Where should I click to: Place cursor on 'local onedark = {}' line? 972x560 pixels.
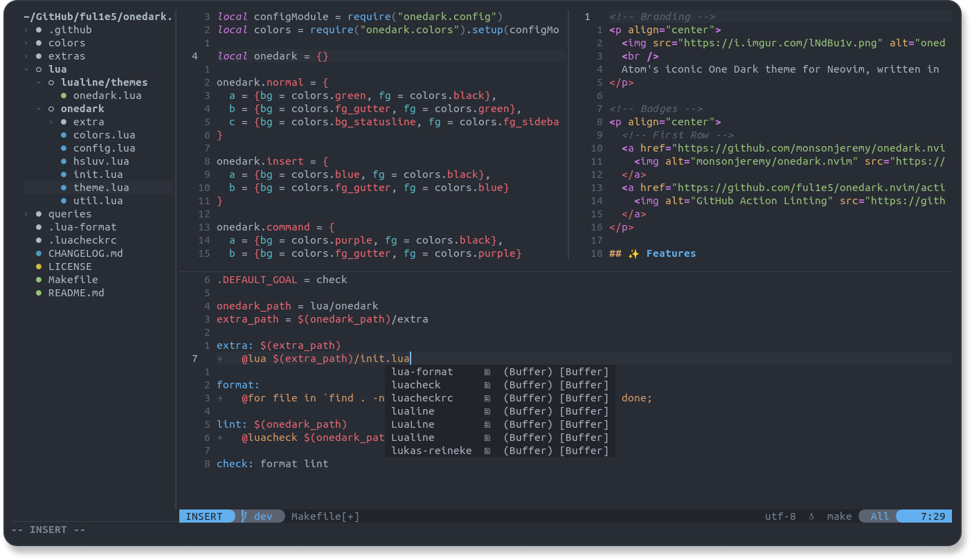point(273,56)
